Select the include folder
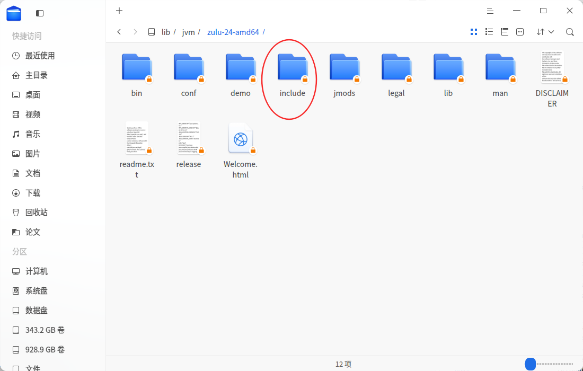 point(293,75)
